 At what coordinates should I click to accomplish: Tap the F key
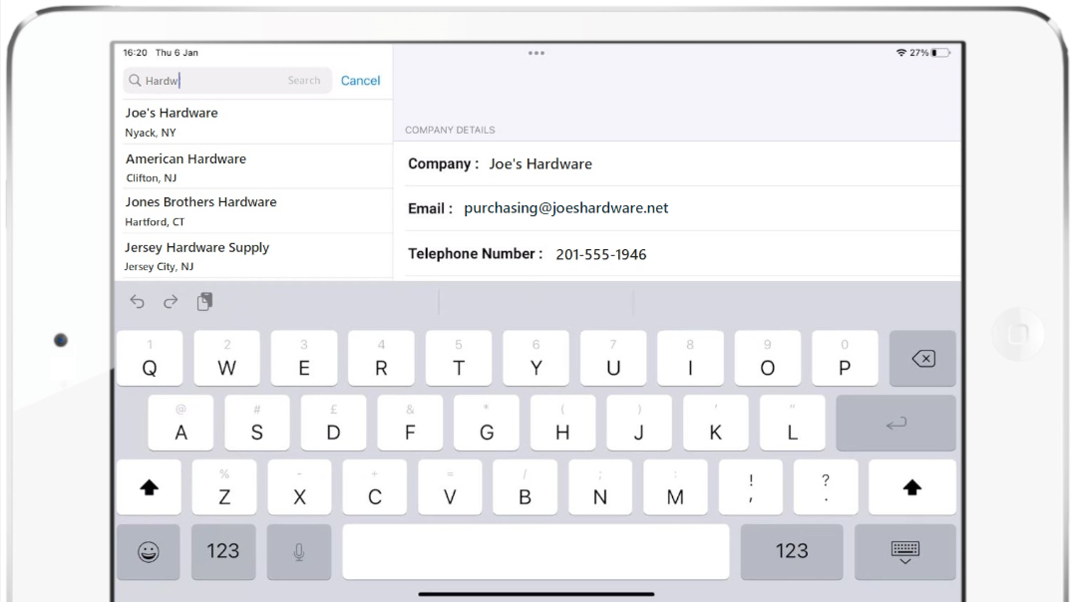click(x=410, y=424)
